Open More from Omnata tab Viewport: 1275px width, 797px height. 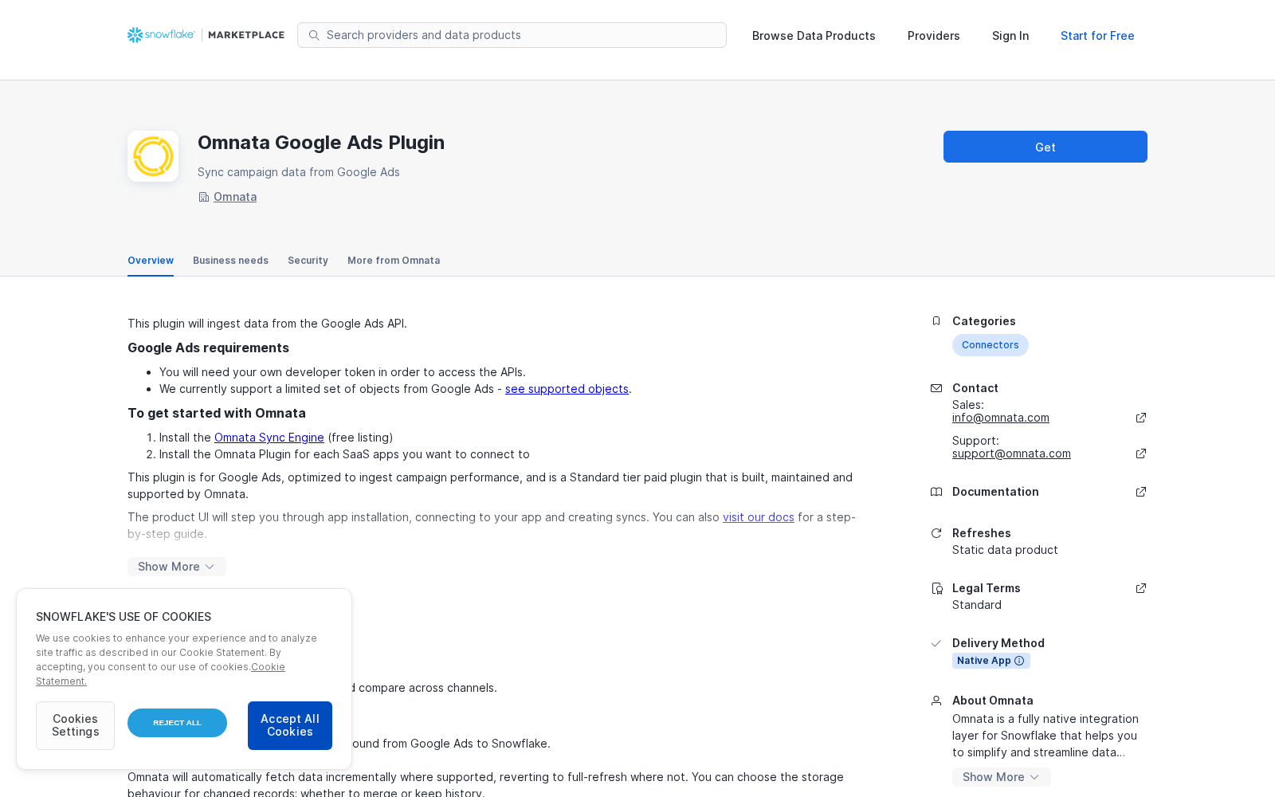click(x=394, y=261)
